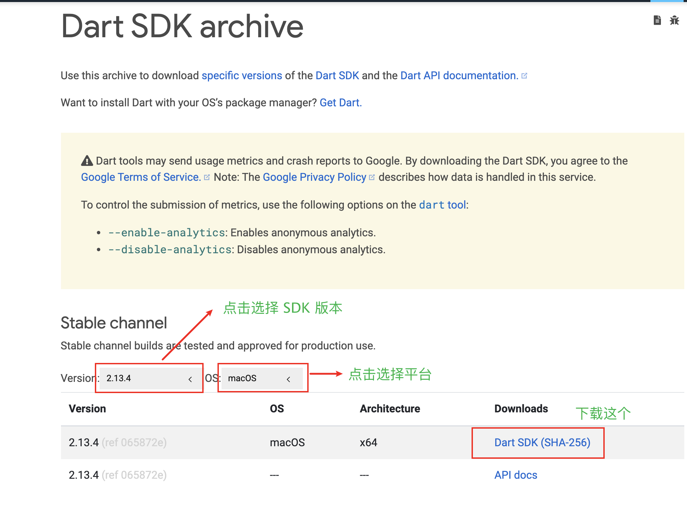Click external link icon after Dart API documentation

pos(524,76)
